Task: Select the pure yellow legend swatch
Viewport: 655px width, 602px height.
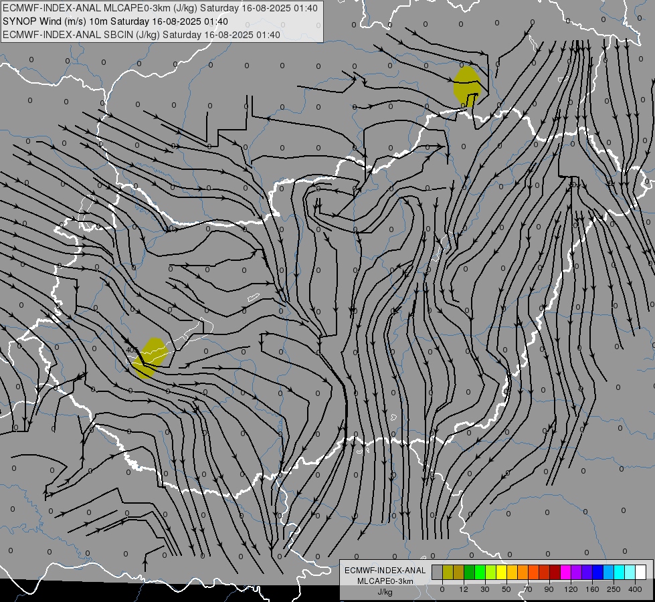Action: pyautogui.click(x=501, y=573)
